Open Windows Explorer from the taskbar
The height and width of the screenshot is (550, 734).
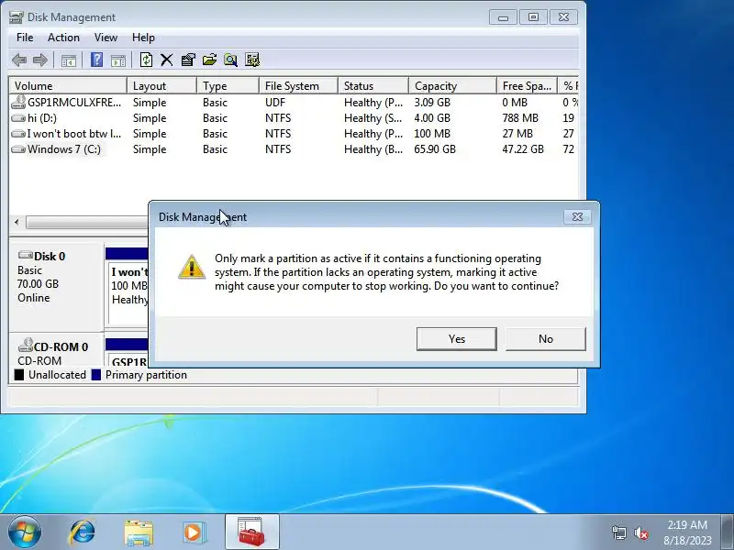[139, 533]
